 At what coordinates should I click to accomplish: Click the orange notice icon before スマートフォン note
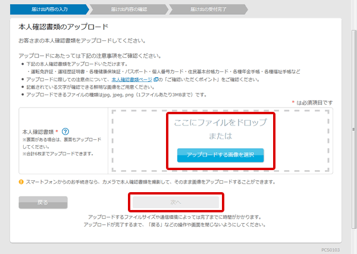[x=21, y=181]
